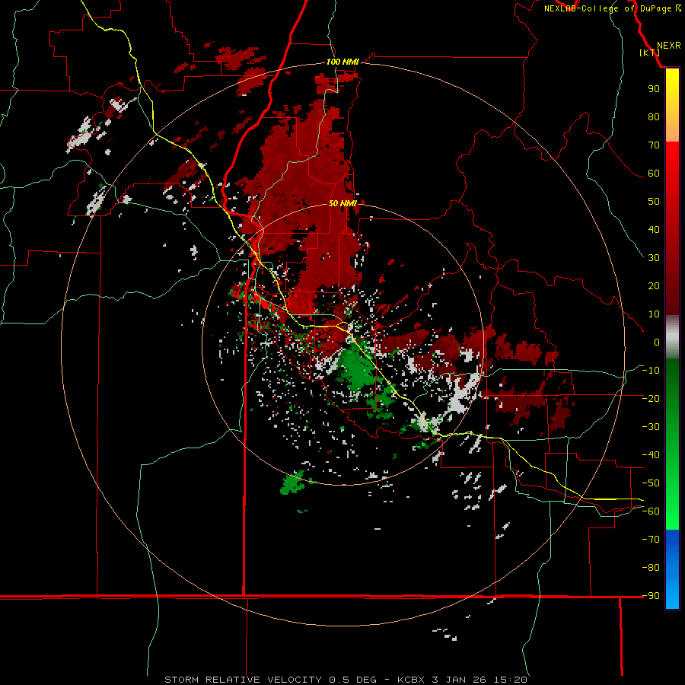This screenshot has width=685, height=685.
Task: Click the positive 50 scale value
Action: [654, 202]
